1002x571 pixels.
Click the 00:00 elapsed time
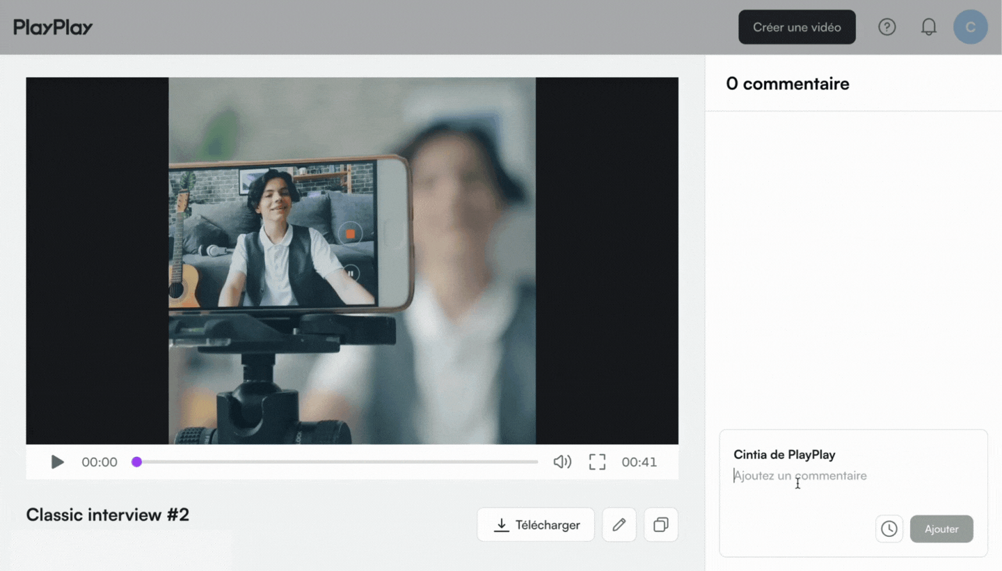pyautogui.click(x=100, y=462)
